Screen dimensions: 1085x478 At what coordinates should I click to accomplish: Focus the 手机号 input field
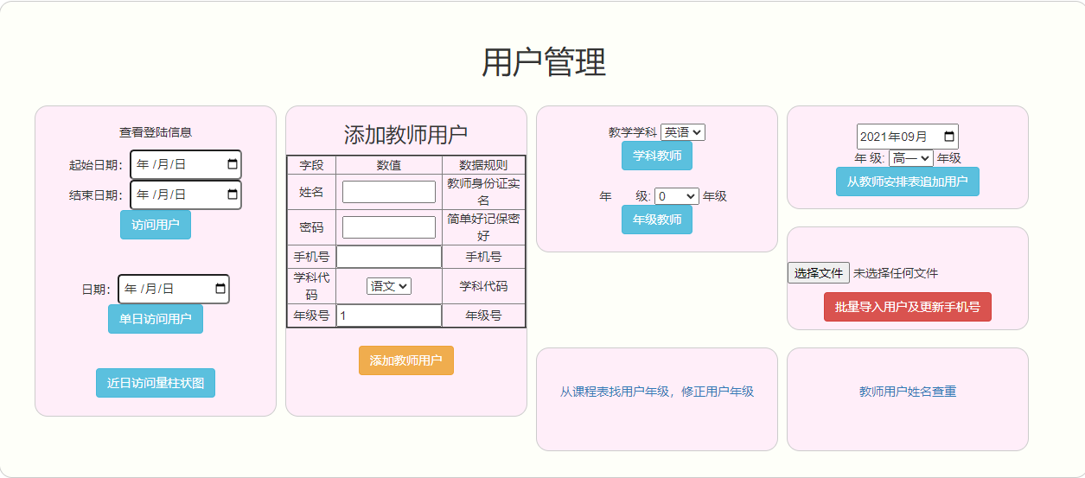coord(389,257)
